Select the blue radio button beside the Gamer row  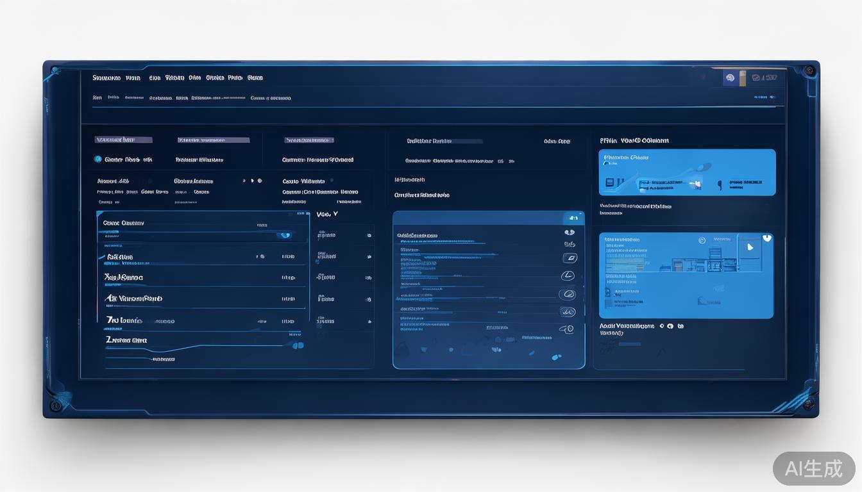pos(98,159)
